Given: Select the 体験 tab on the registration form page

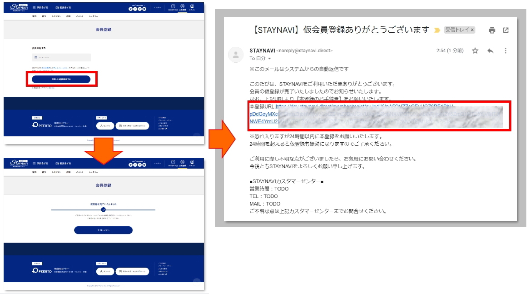Looking at the screenshot, I should [x=68, y=16].
